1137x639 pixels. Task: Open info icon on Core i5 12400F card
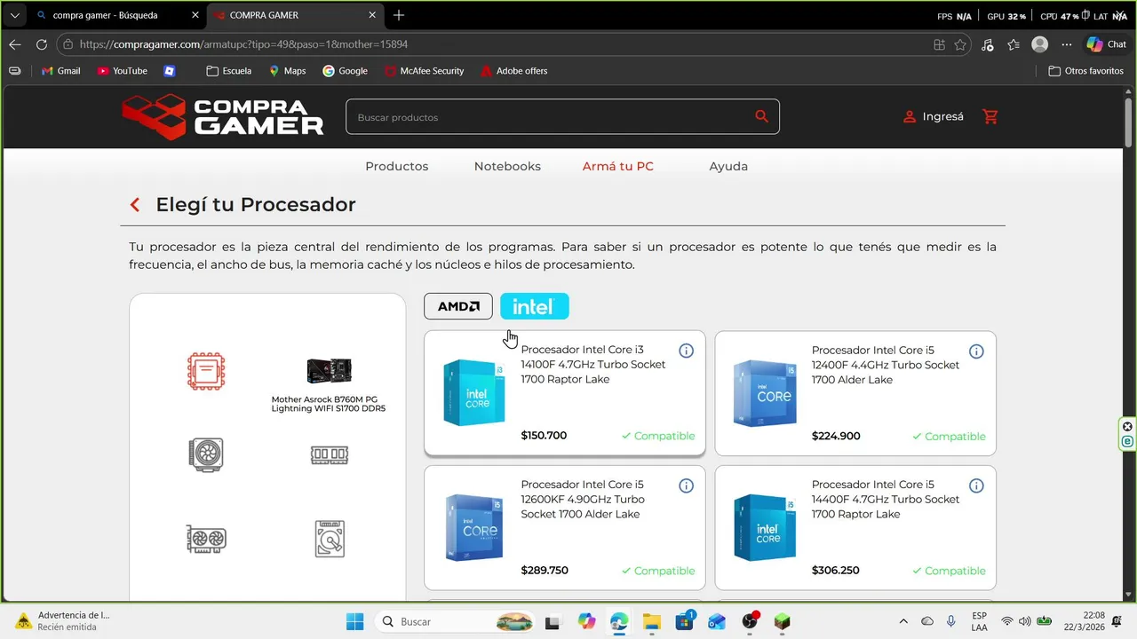[976, 351]
